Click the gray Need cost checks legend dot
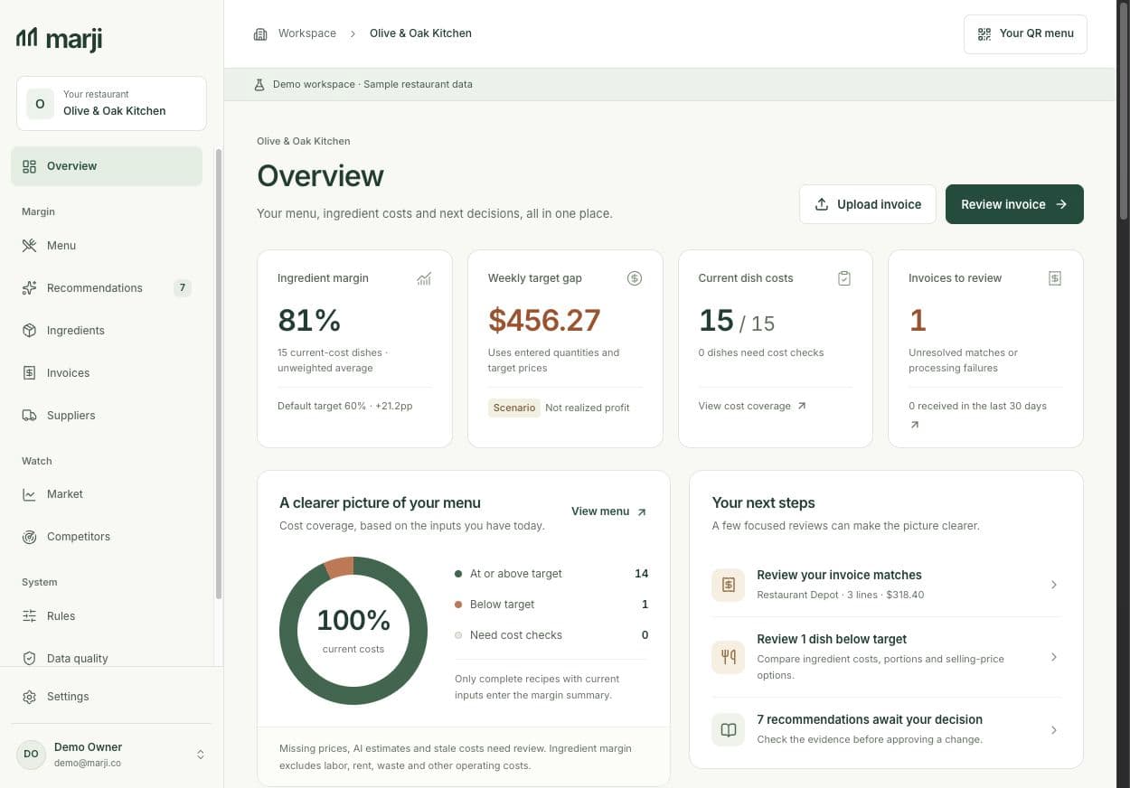The image size is (1130, 788). tap(458, 635)
